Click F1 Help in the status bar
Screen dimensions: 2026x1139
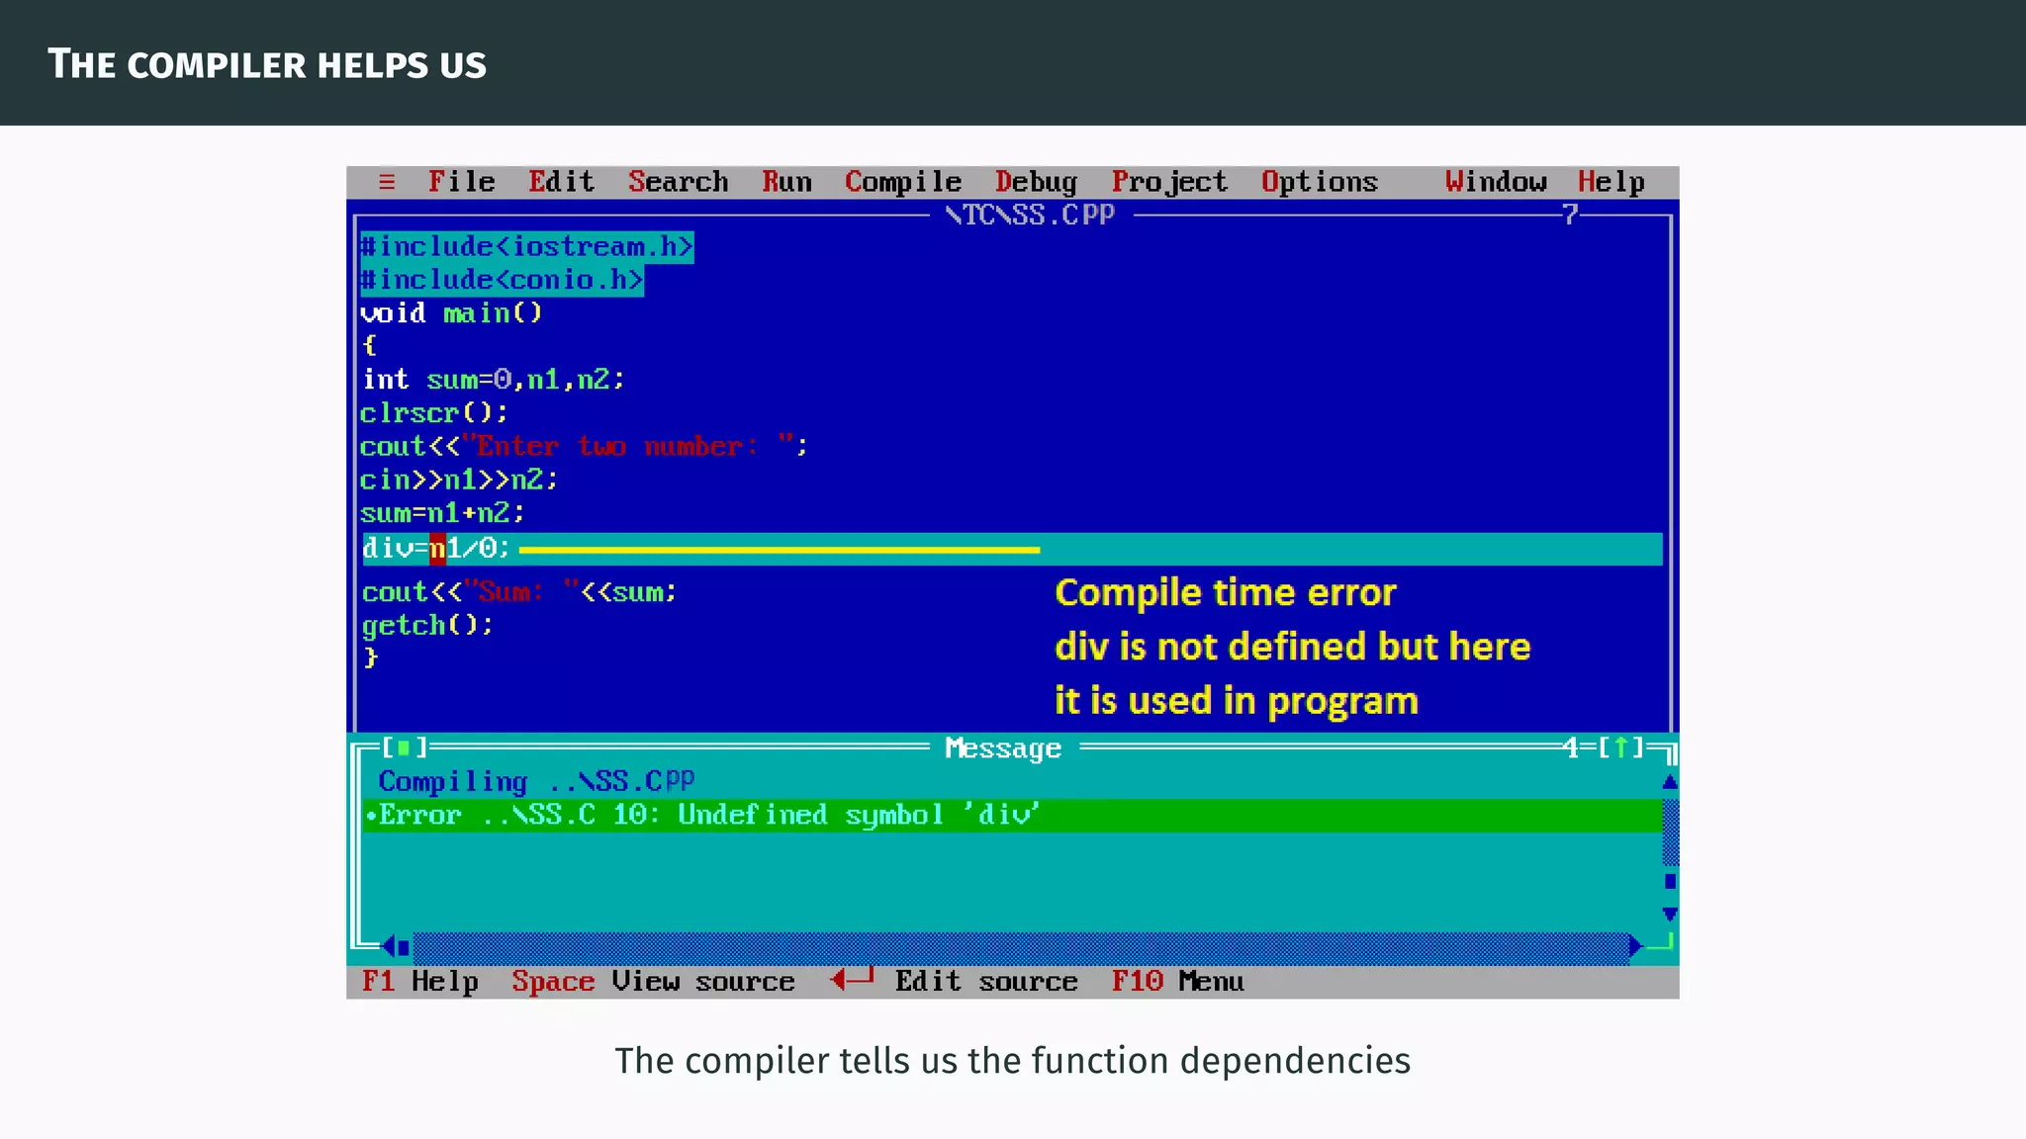click(x=419, y=981)
